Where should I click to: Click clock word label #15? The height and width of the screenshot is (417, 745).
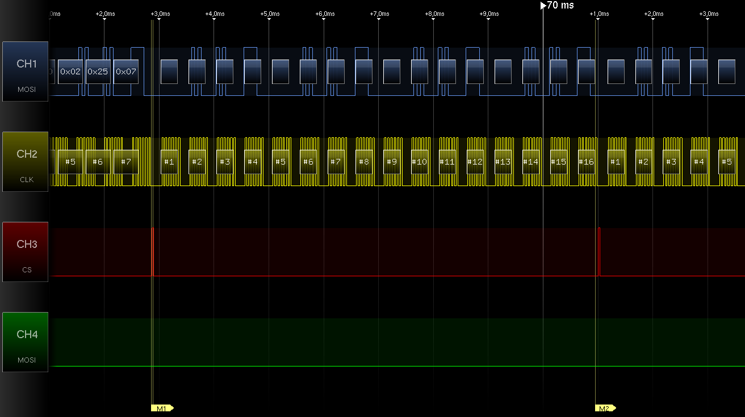click(x=558, y=162)
